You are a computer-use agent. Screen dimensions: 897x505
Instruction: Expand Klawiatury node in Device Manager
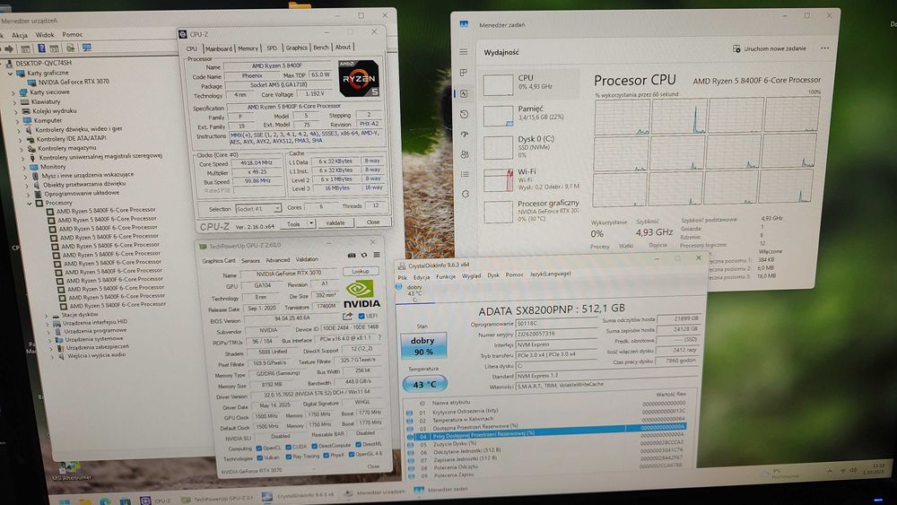[x=15, y=101]
